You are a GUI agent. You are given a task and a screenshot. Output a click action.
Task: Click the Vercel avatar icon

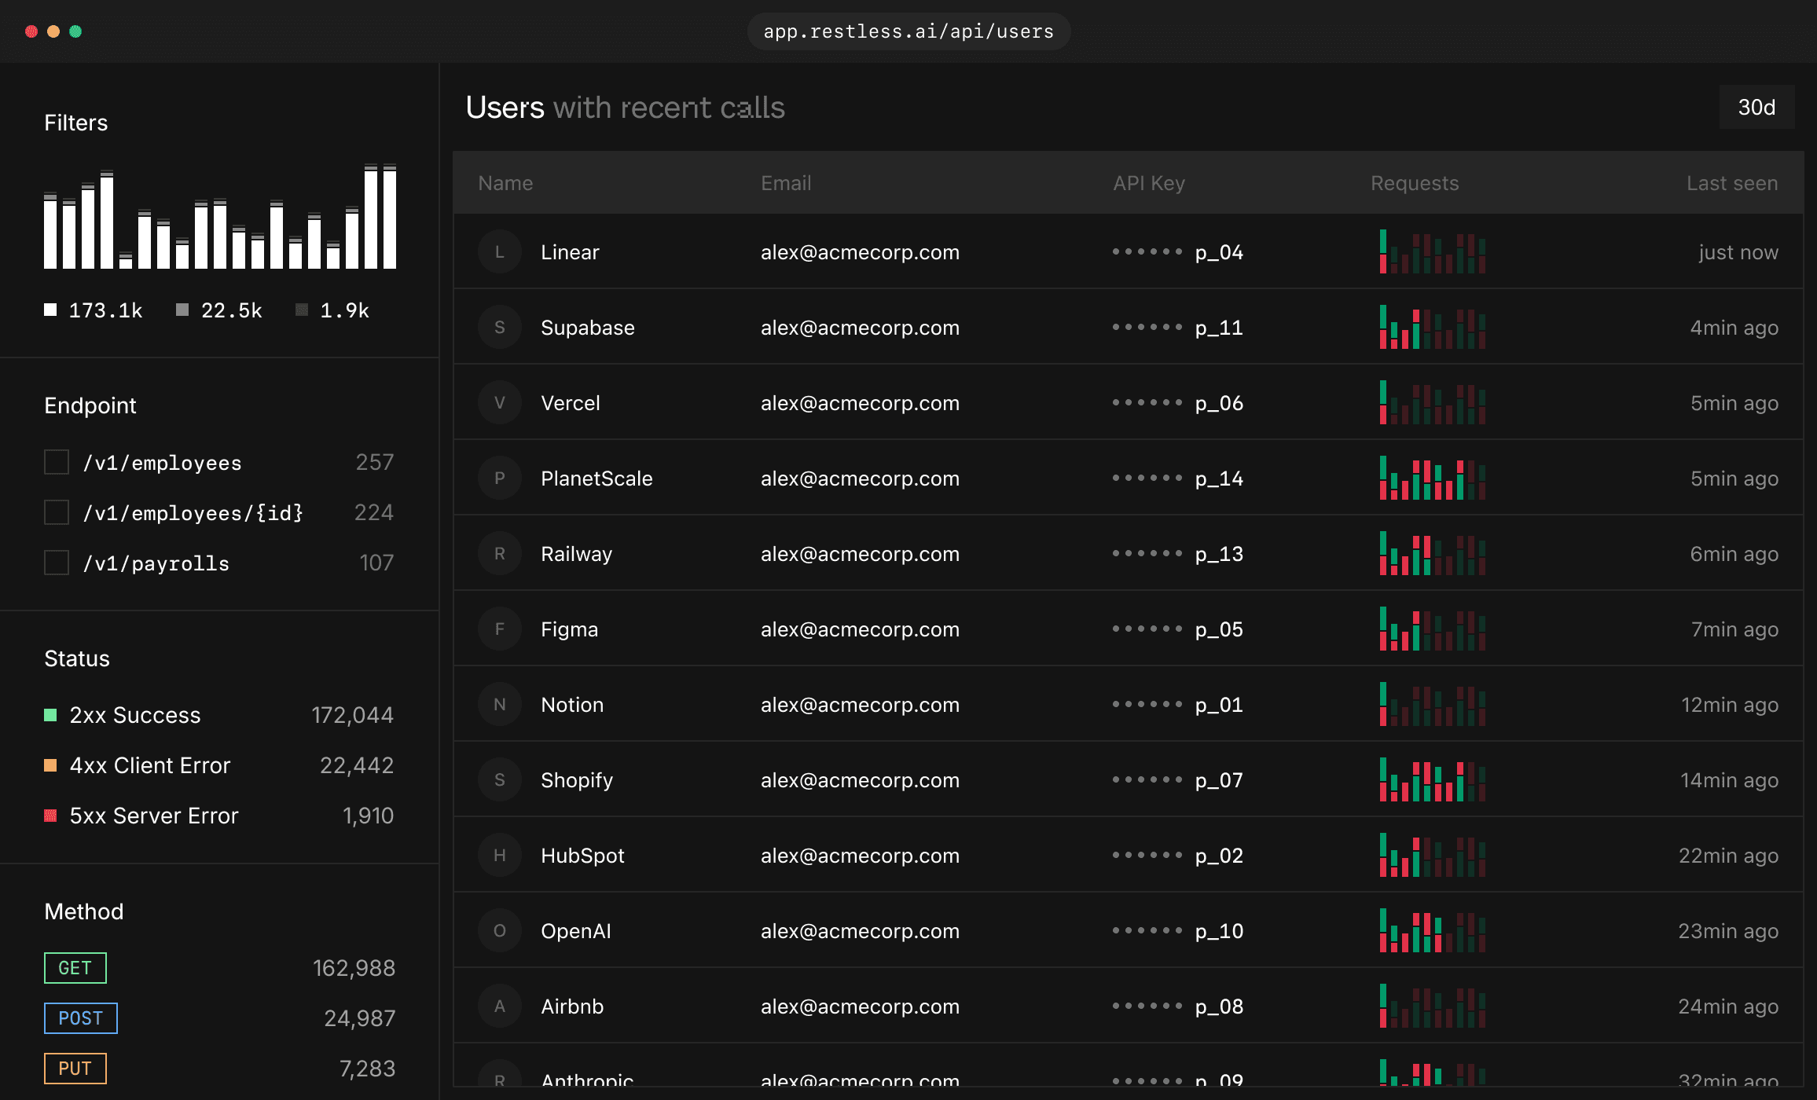(500, 403)
